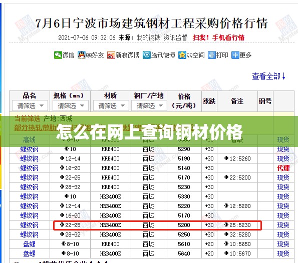Click the 打印 printer icon
298x263 pixels.
pos(211,55)
